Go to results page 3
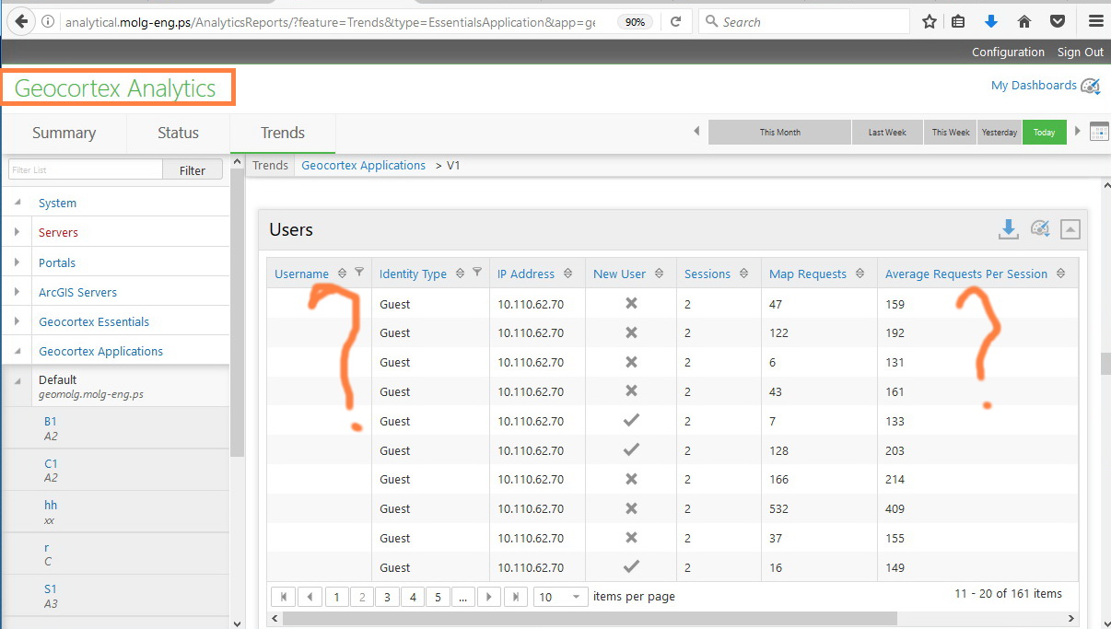Screen dimensions: 1111x629 (x=387, y=597)
